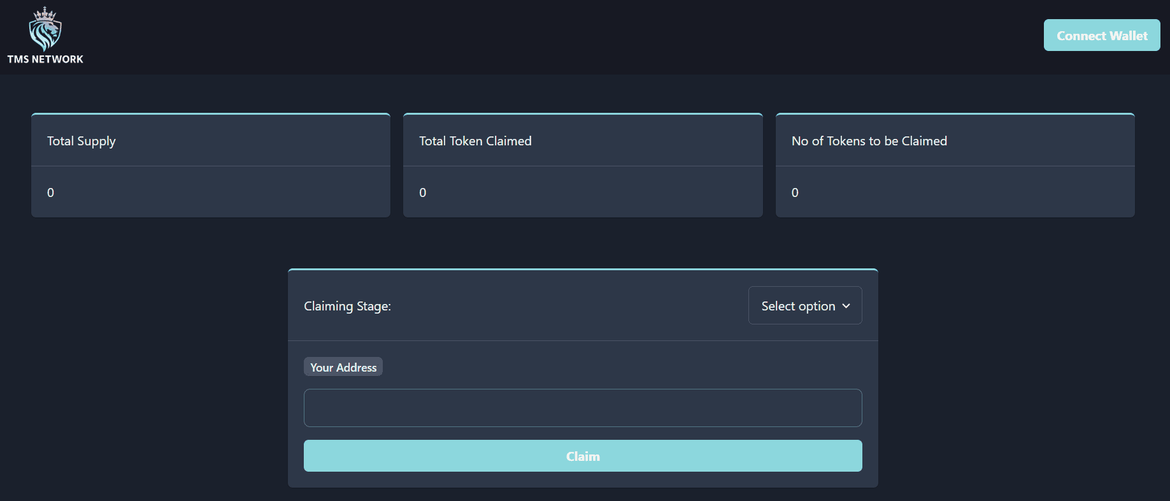Click the empty body of the Total Token Claimed card

[592, 192]
